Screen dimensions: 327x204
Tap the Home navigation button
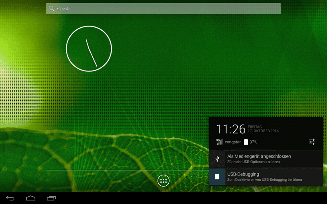tap(31, 198)
